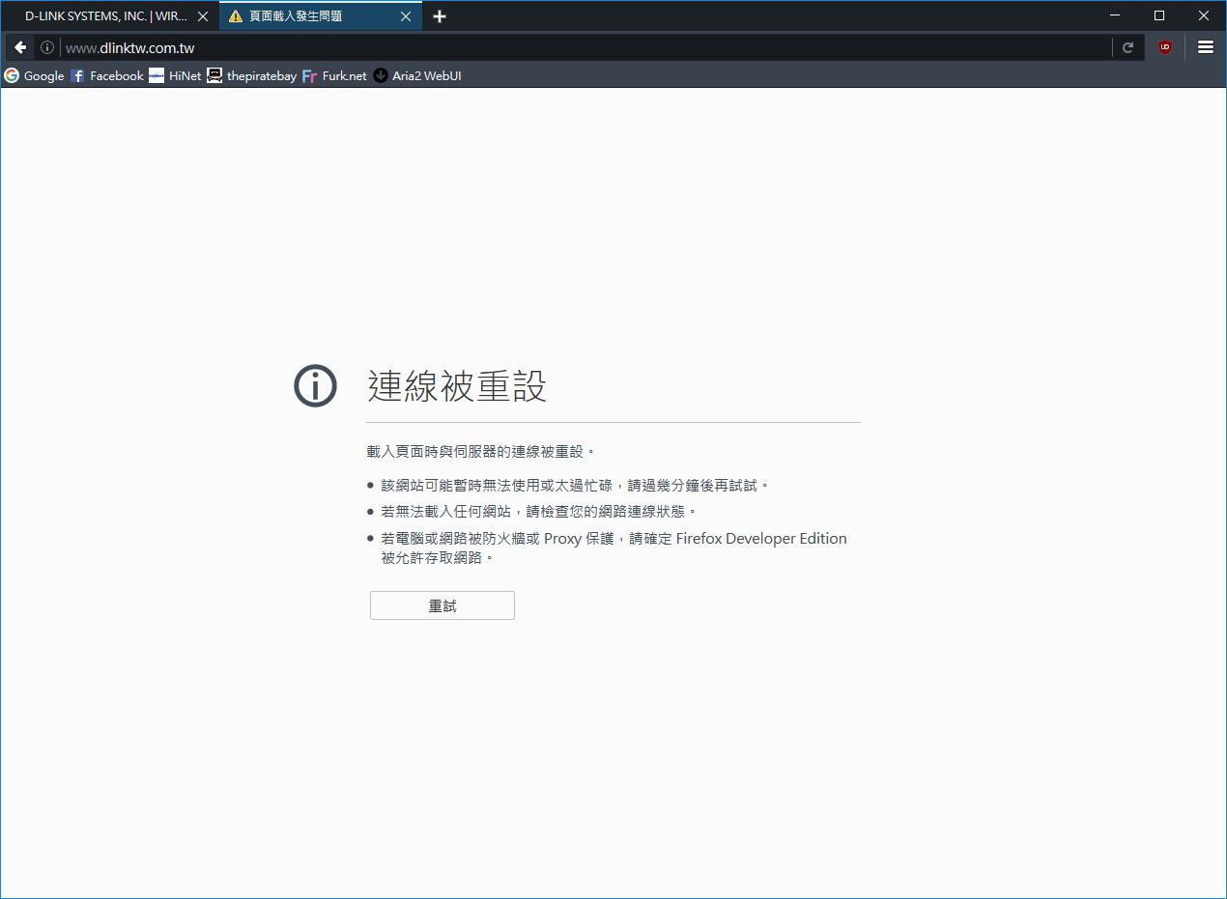Close the 頁面載入發生問題 tab
The height and width of the screenshot is (899, 1227).
tap(406, 16)
